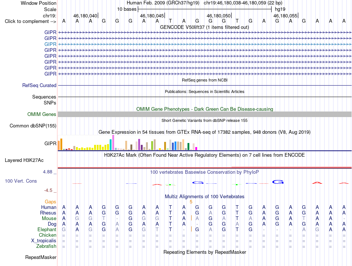Click the RepeatMasker track label
This screenshot has width=352, height=266.
tap(41, 257)
